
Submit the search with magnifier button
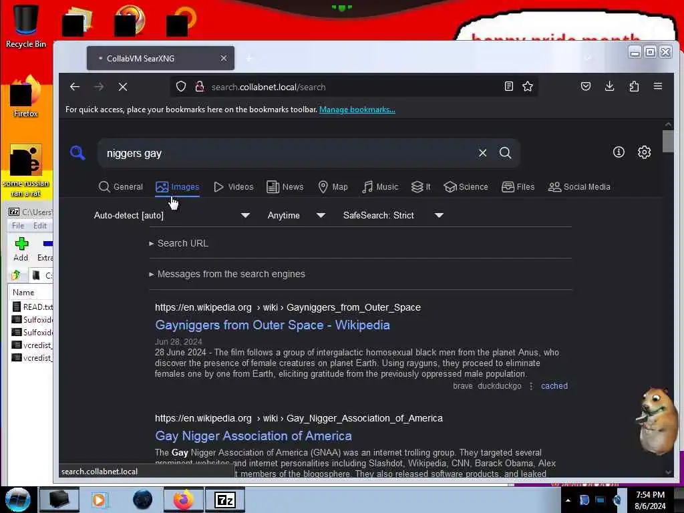tap(506, 153)
